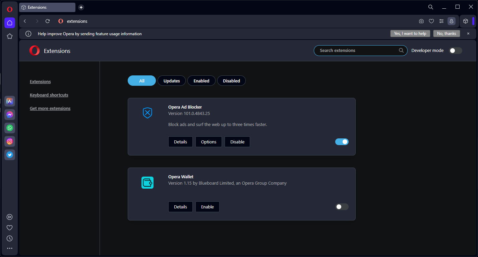Click the Search extensions field
This screenshot has height=257, width=478.
pos(357,51)
